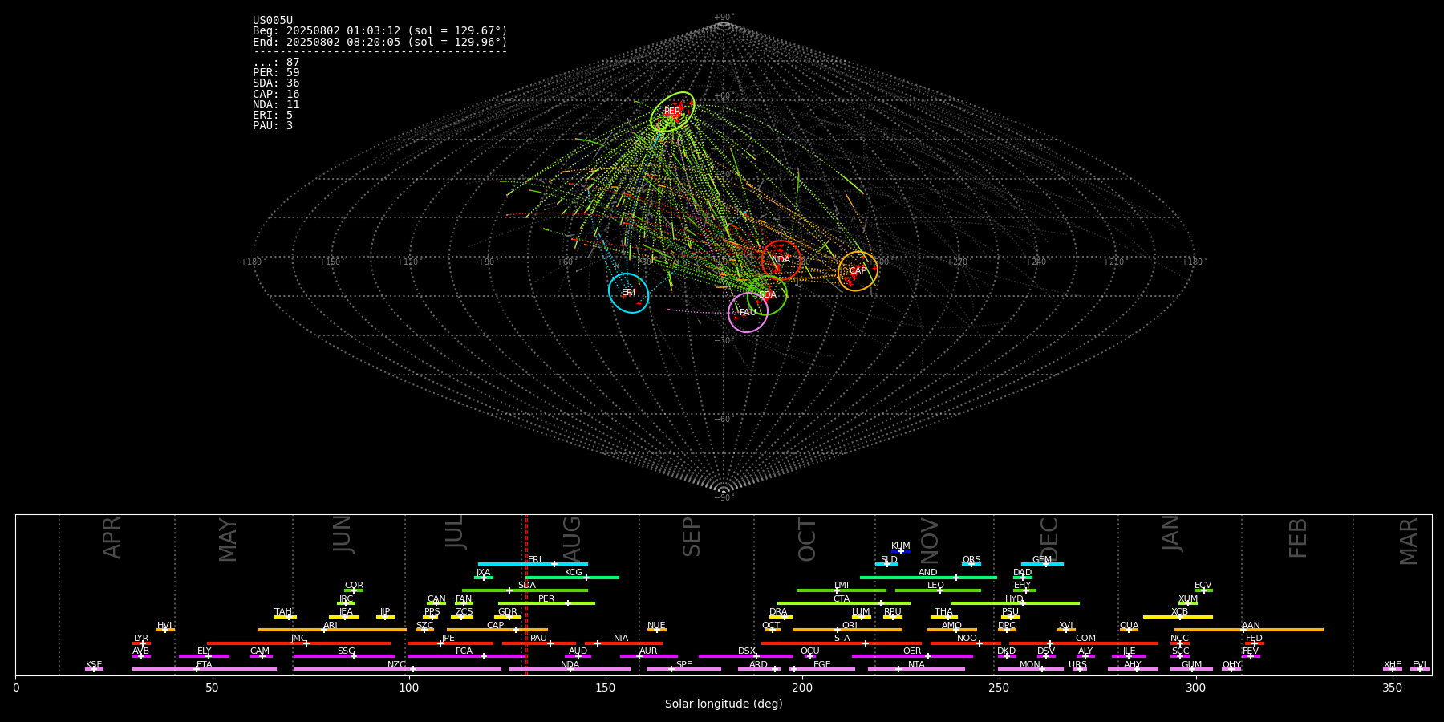The height and width of the screenshot is (722, 1444).
Task: Click the 'Solar longitude (deg)' axis label
Action: point(724,704)
